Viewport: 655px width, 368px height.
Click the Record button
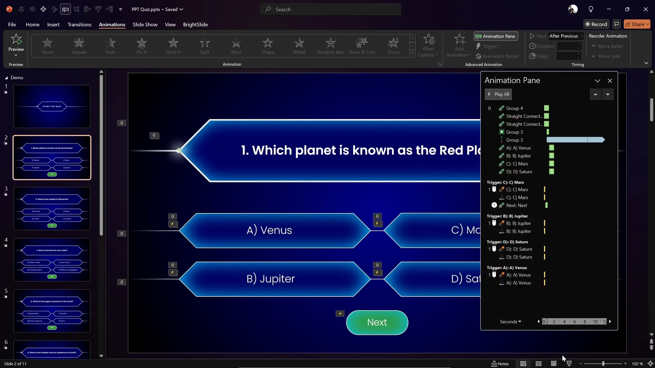(596, 24)
